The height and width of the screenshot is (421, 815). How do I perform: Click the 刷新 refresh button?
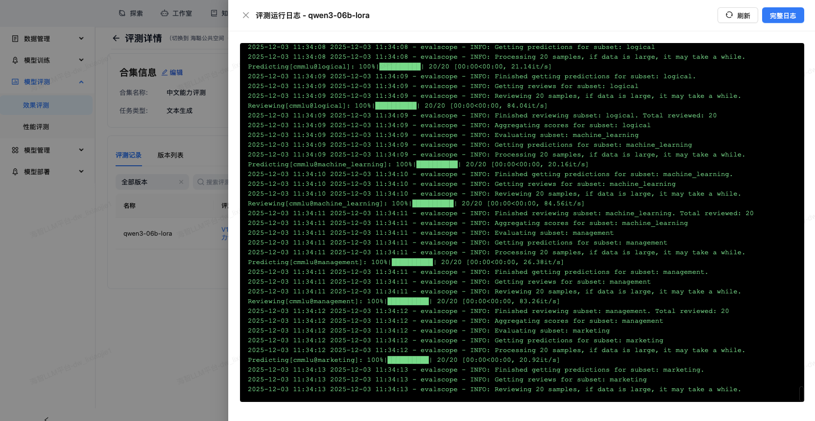737,15
